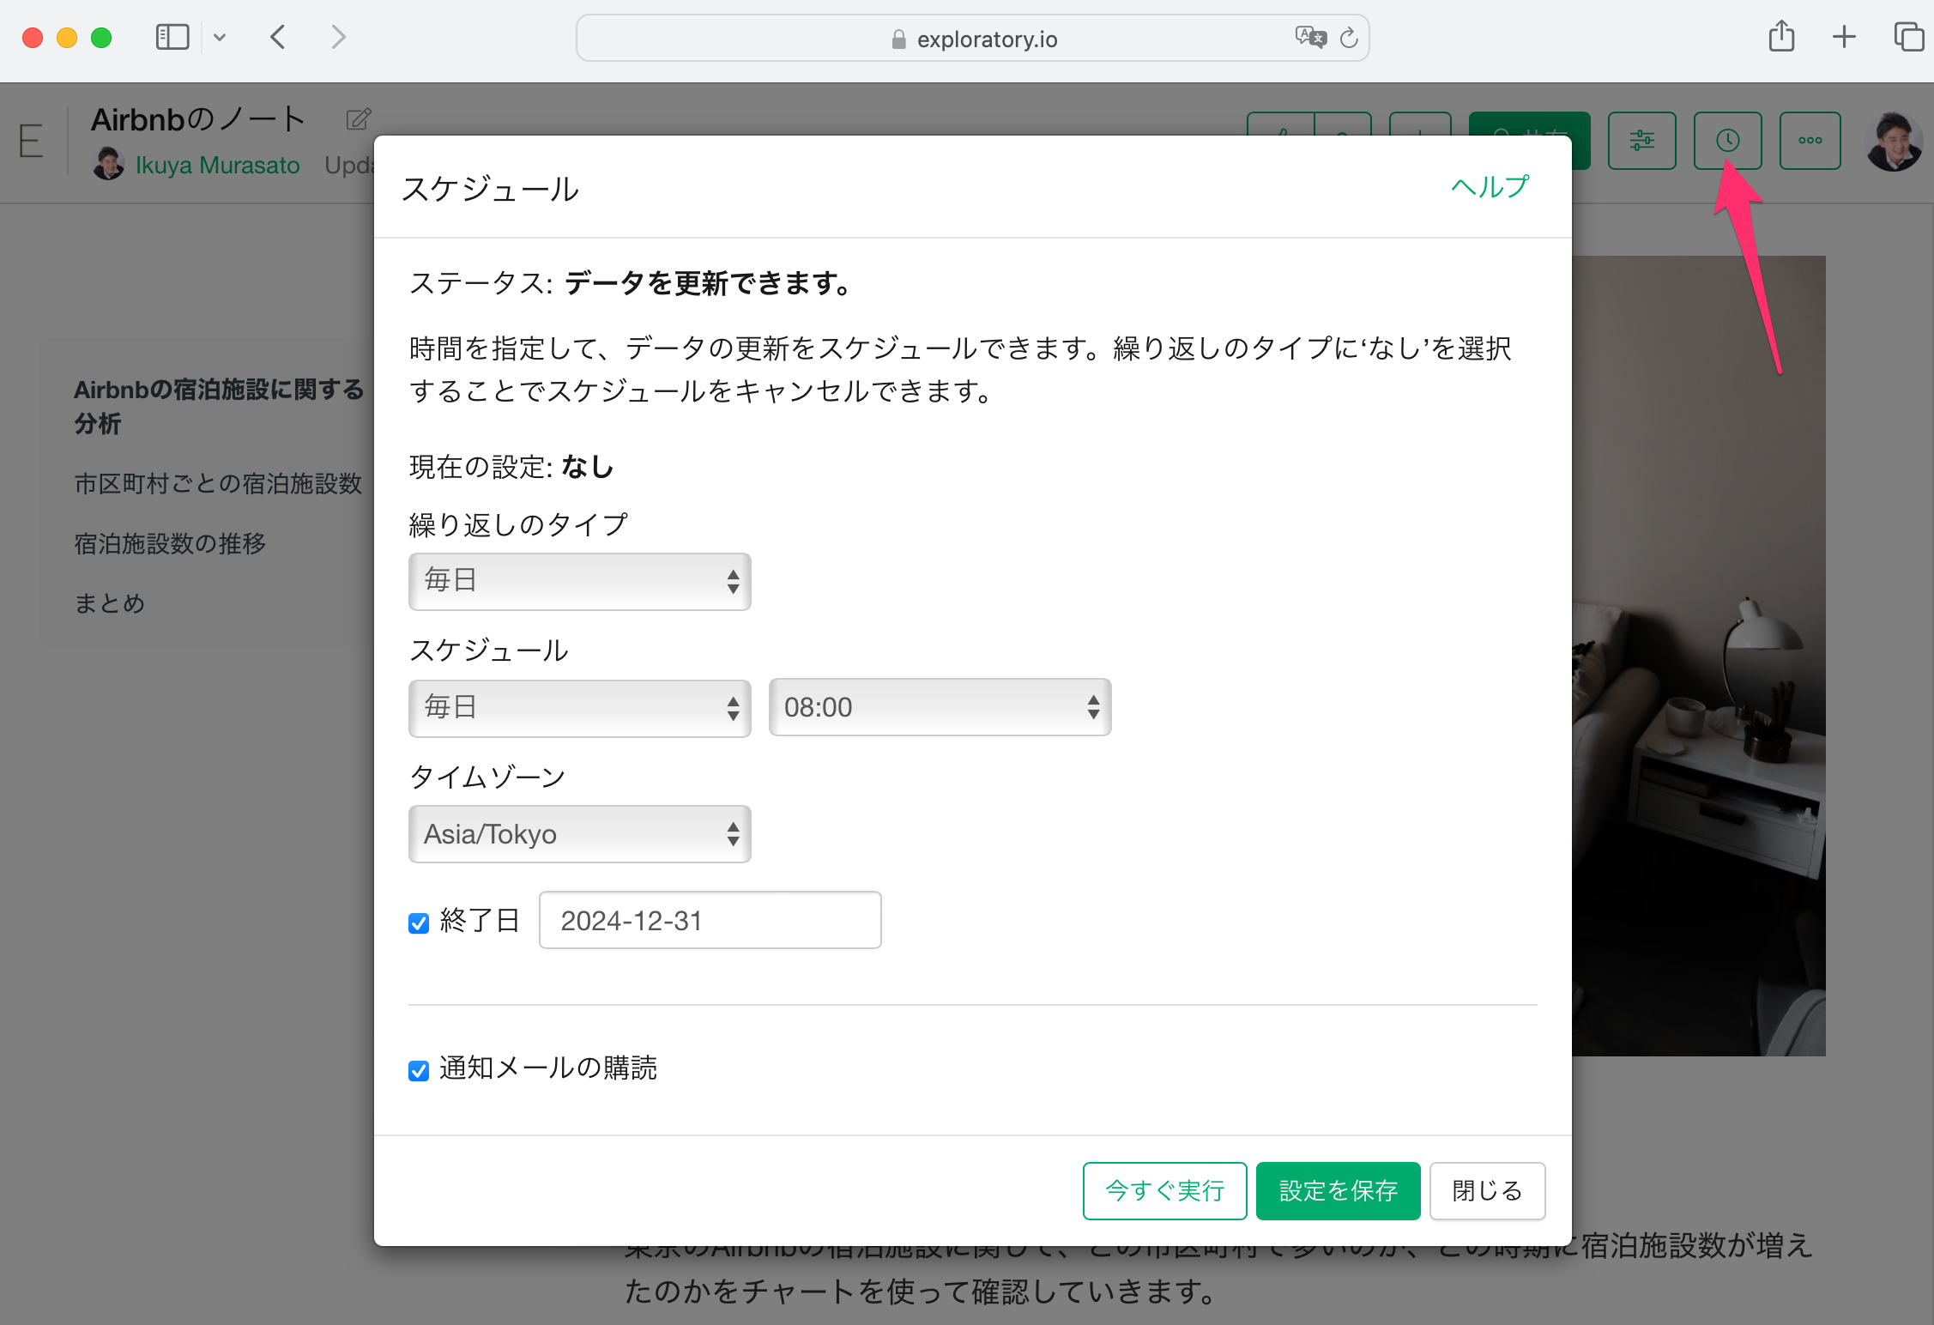Open the 繰り返しのタイプ dropdown

[580, 581]
